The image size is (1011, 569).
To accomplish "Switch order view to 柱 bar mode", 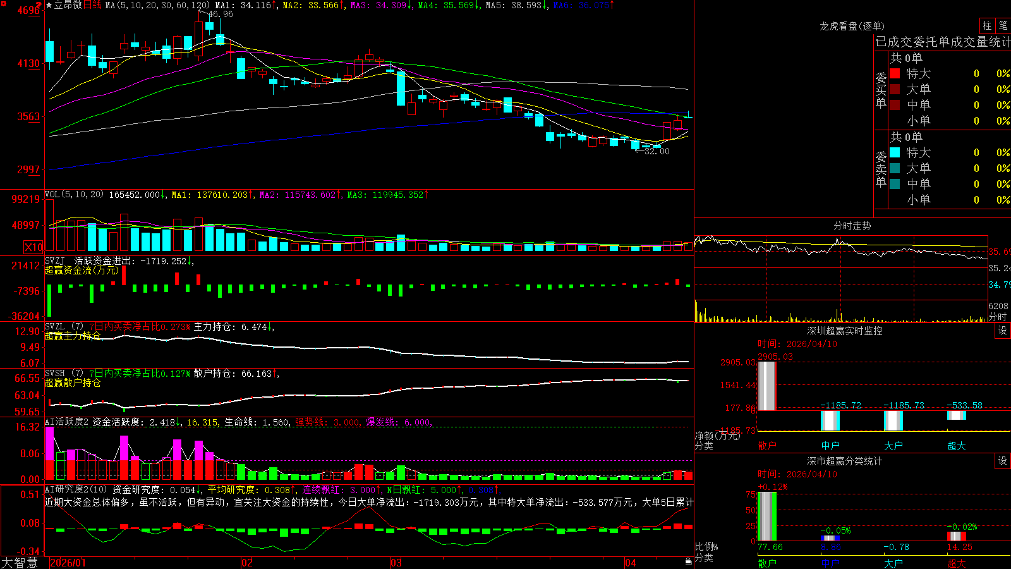I will [x=987, y=26].
